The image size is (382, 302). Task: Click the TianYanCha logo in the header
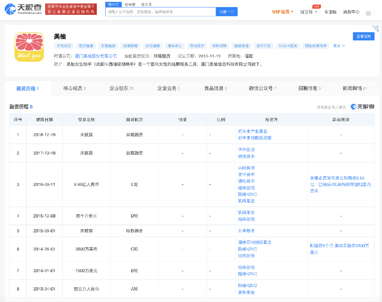(23, 9)
